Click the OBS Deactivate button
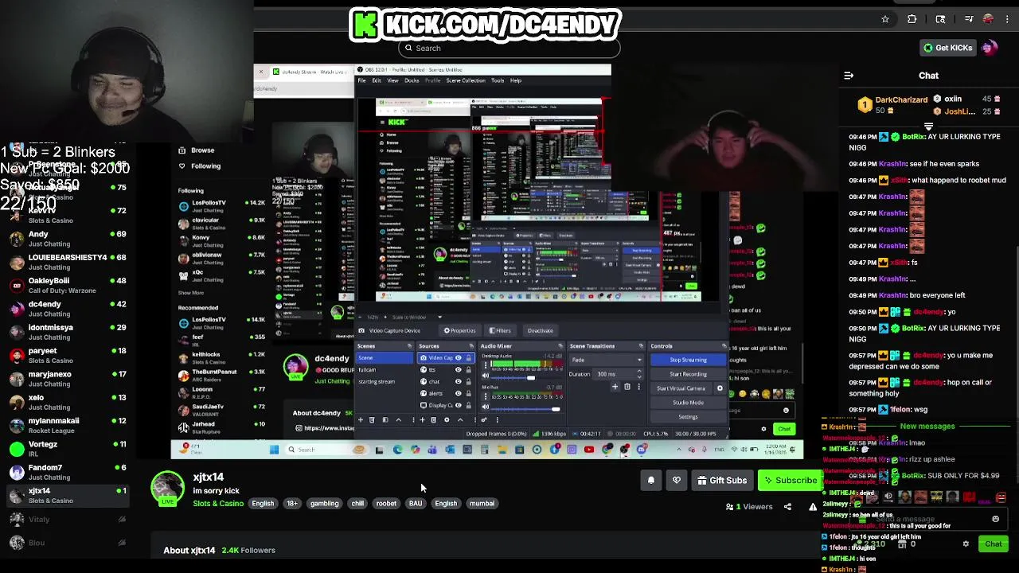Viewport: 1019px width, 573px height. 540,331
